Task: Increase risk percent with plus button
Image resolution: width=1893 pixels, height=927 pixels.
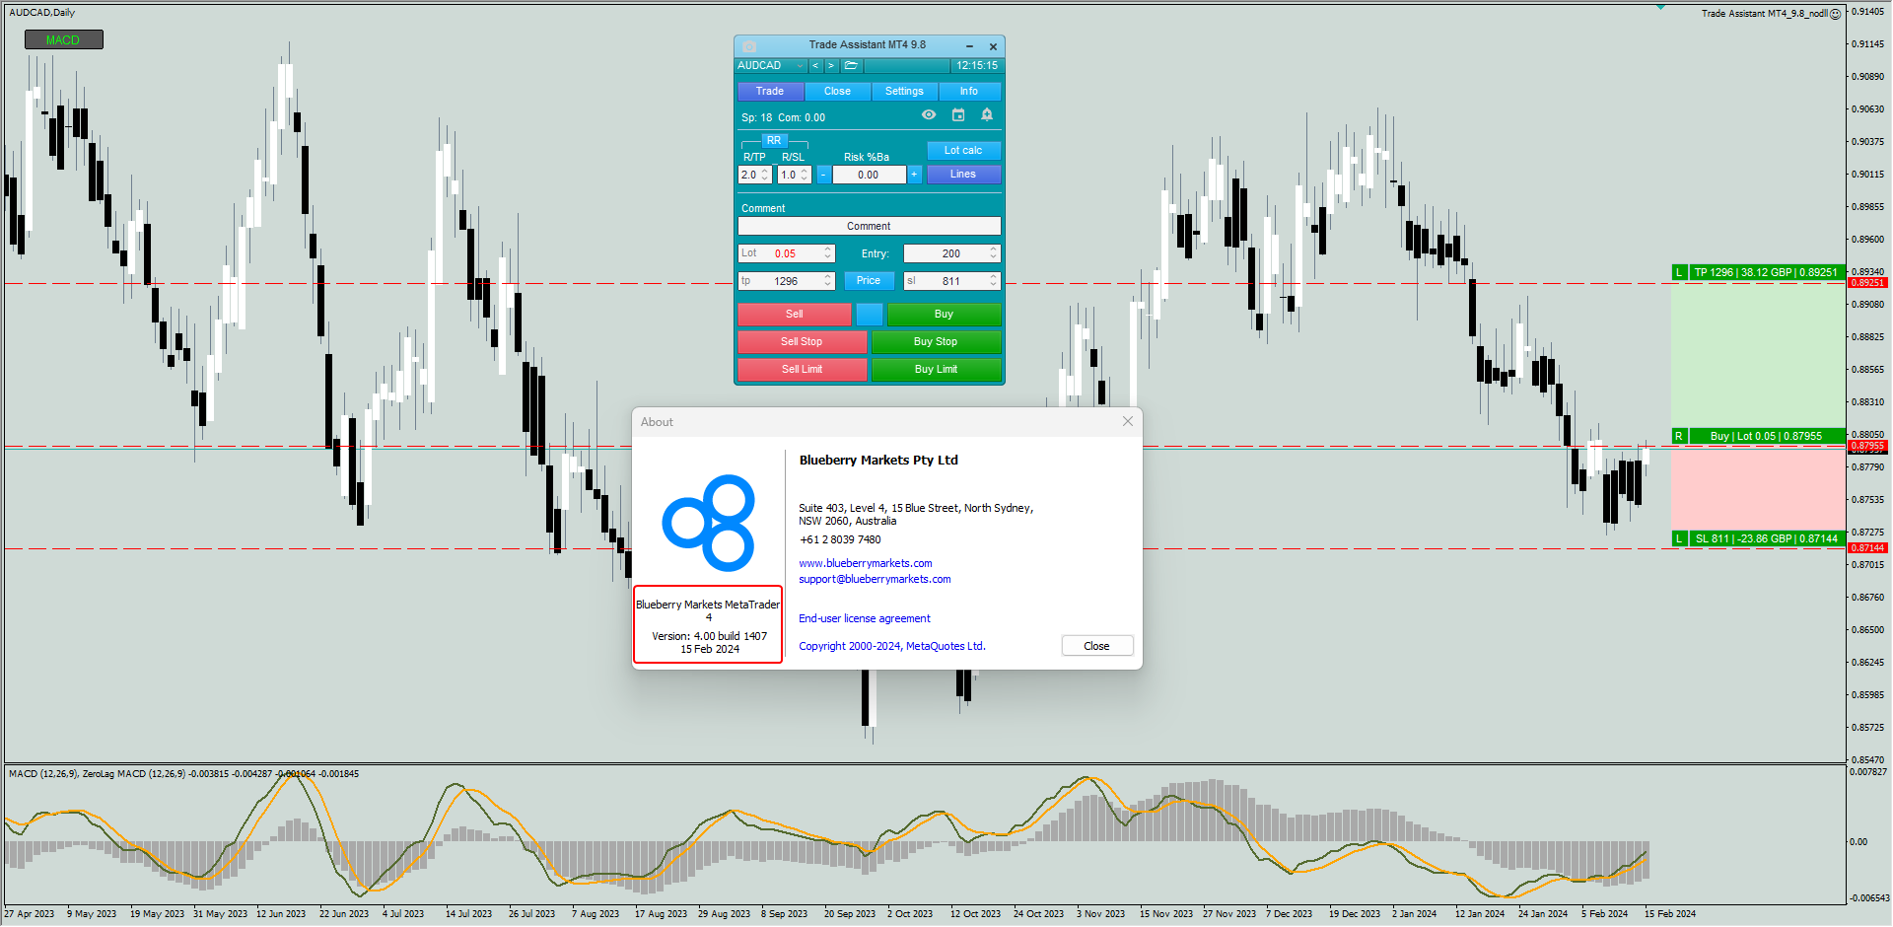Action: pos(915,175)
